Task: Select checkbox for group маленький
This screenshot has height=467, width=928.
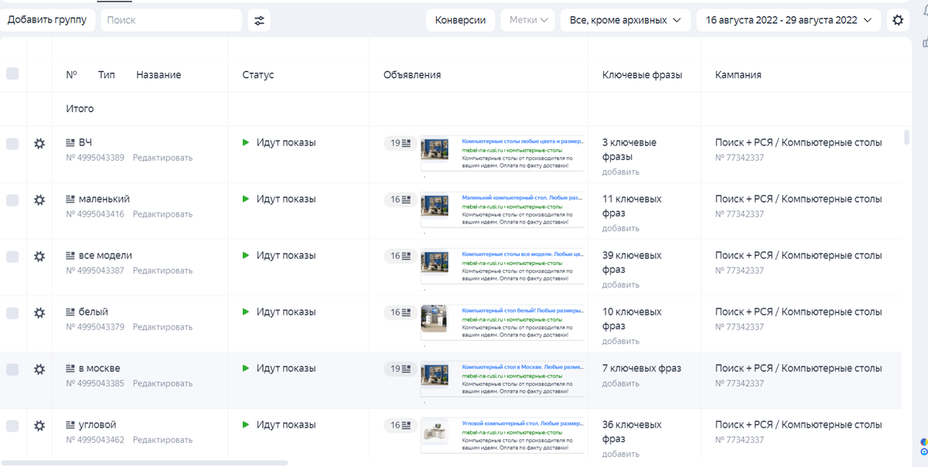Action: [x=12, y=200]
